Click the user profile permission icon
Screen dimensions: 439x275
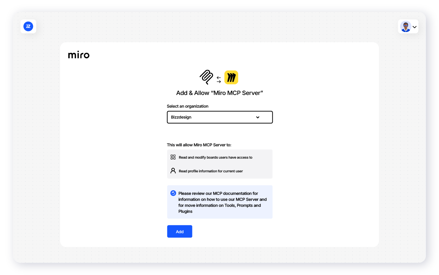[173, 171]
